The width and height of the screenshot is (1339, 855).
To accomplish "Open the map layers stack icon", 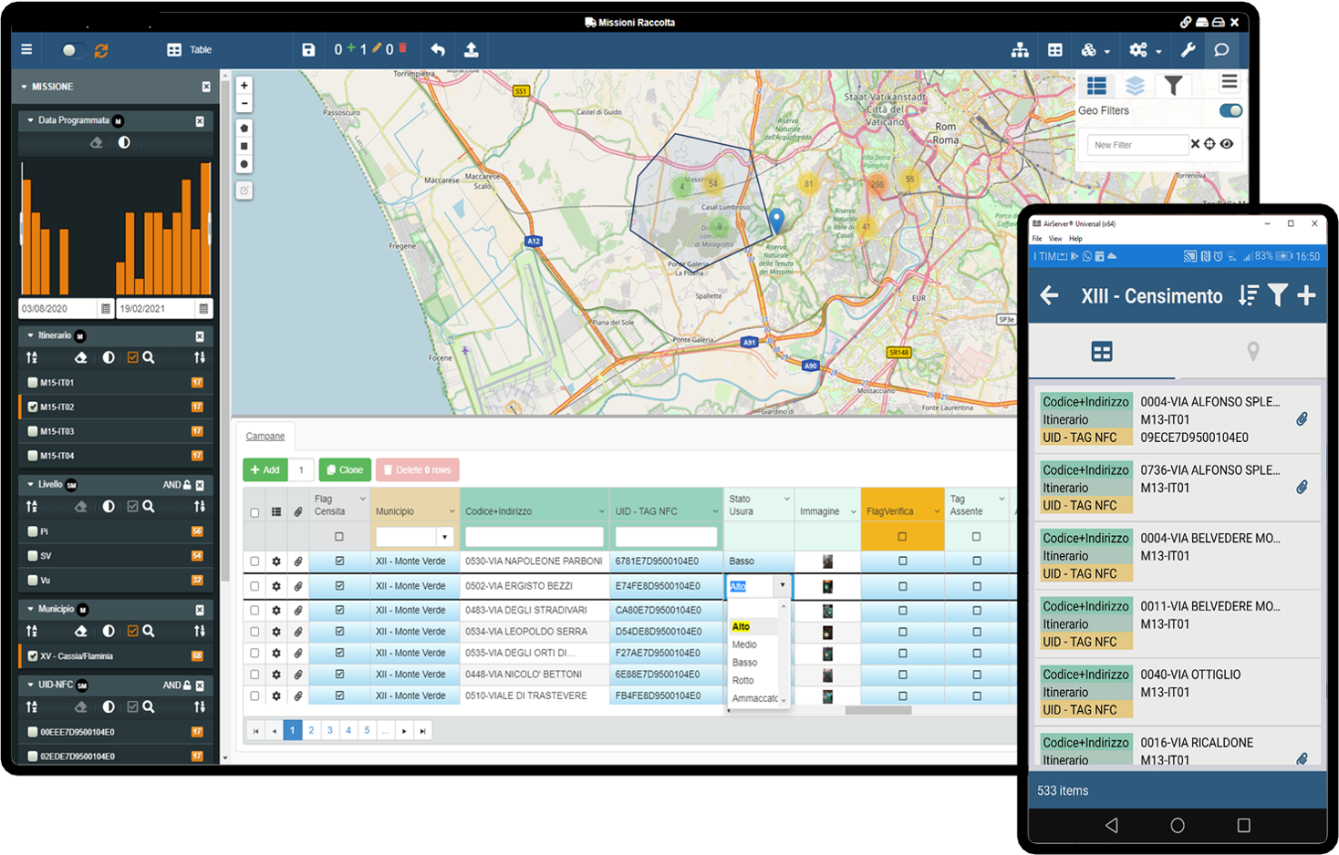I will 1135,86.
